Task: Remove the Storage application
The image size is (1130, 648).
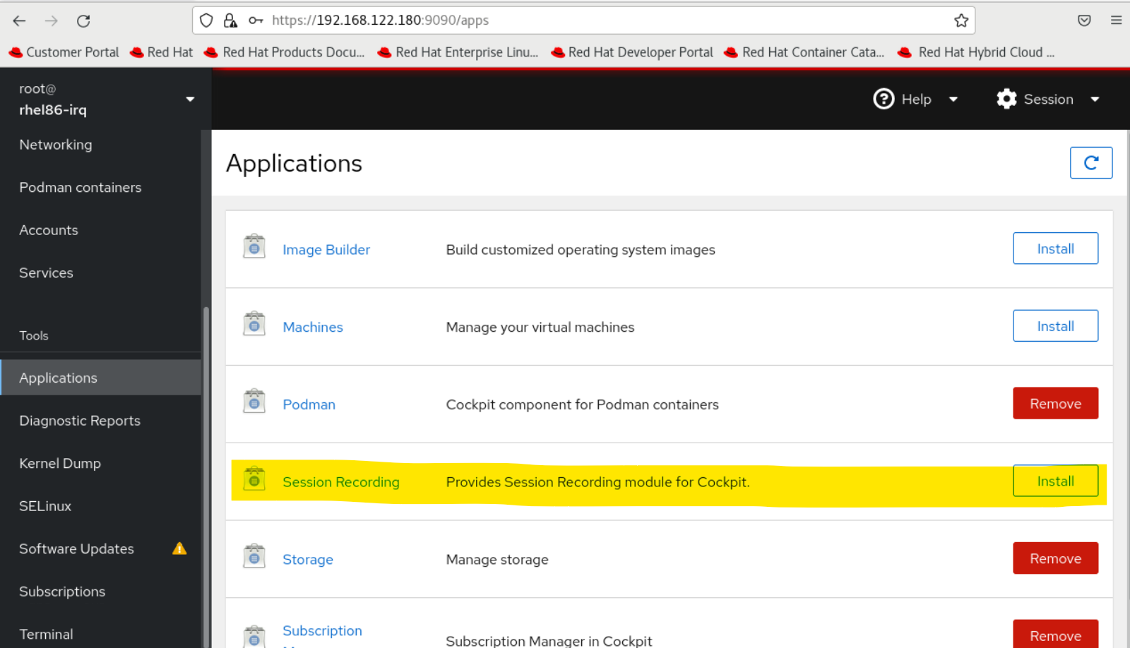Action: coord(1055,558)
